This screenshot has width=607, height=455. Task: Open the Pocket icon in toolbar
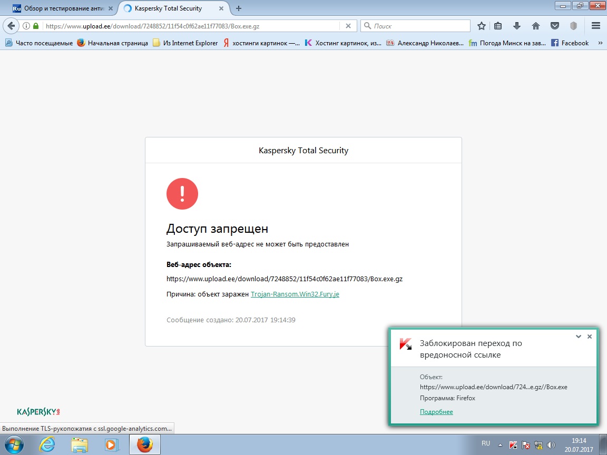pyautogui.click(x=555, y=26)
